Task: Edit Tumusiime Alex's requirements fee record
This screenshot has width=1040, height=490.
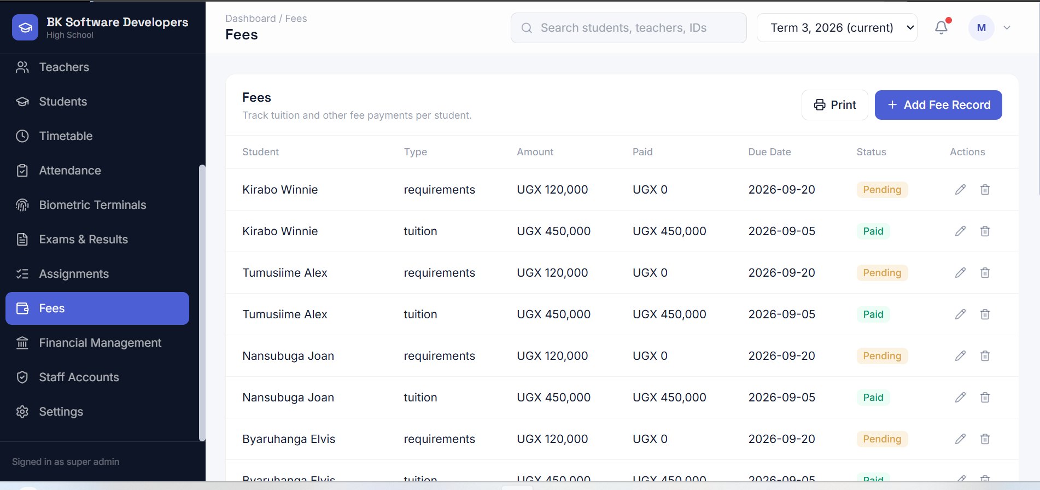Action: [960, 273]
